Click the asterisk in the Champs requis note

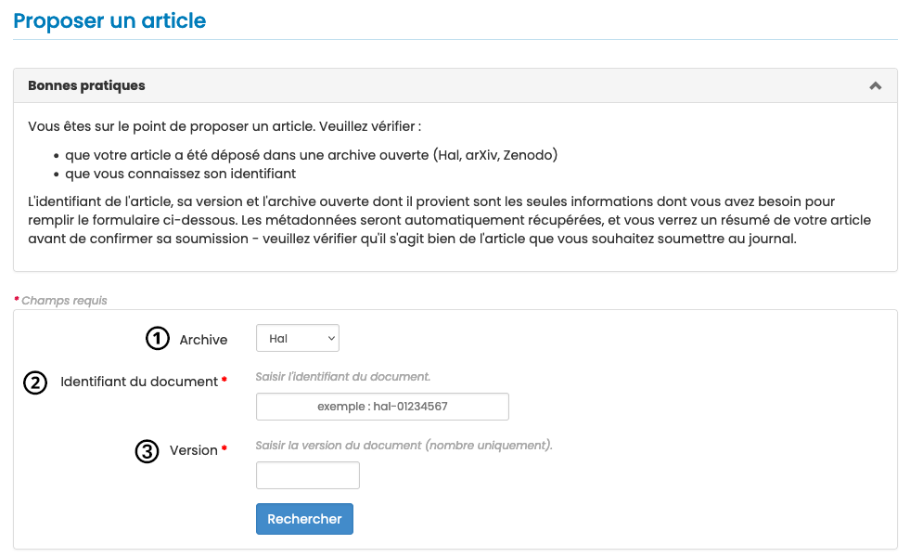click(x=16, y=298)
